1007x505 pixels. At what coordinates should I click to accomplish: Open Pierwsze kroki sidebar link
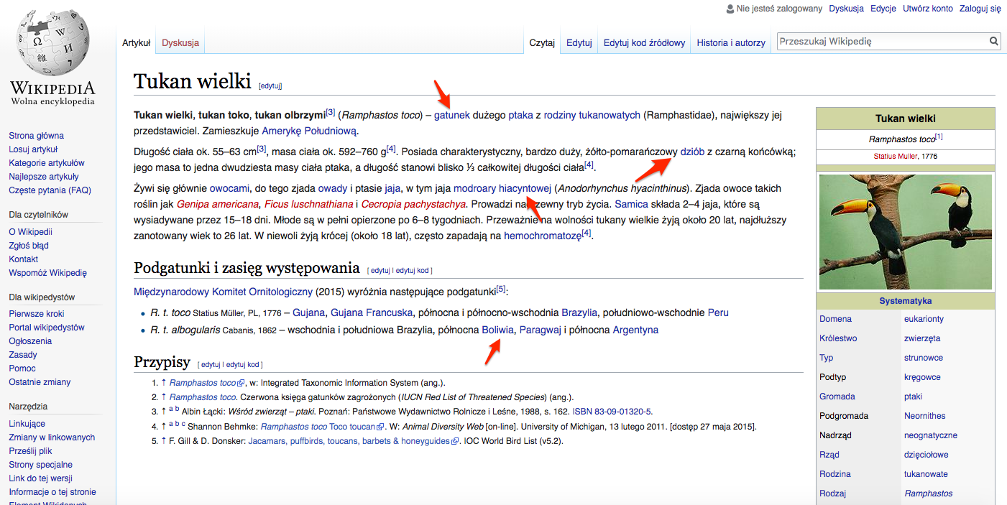point(37,314)
